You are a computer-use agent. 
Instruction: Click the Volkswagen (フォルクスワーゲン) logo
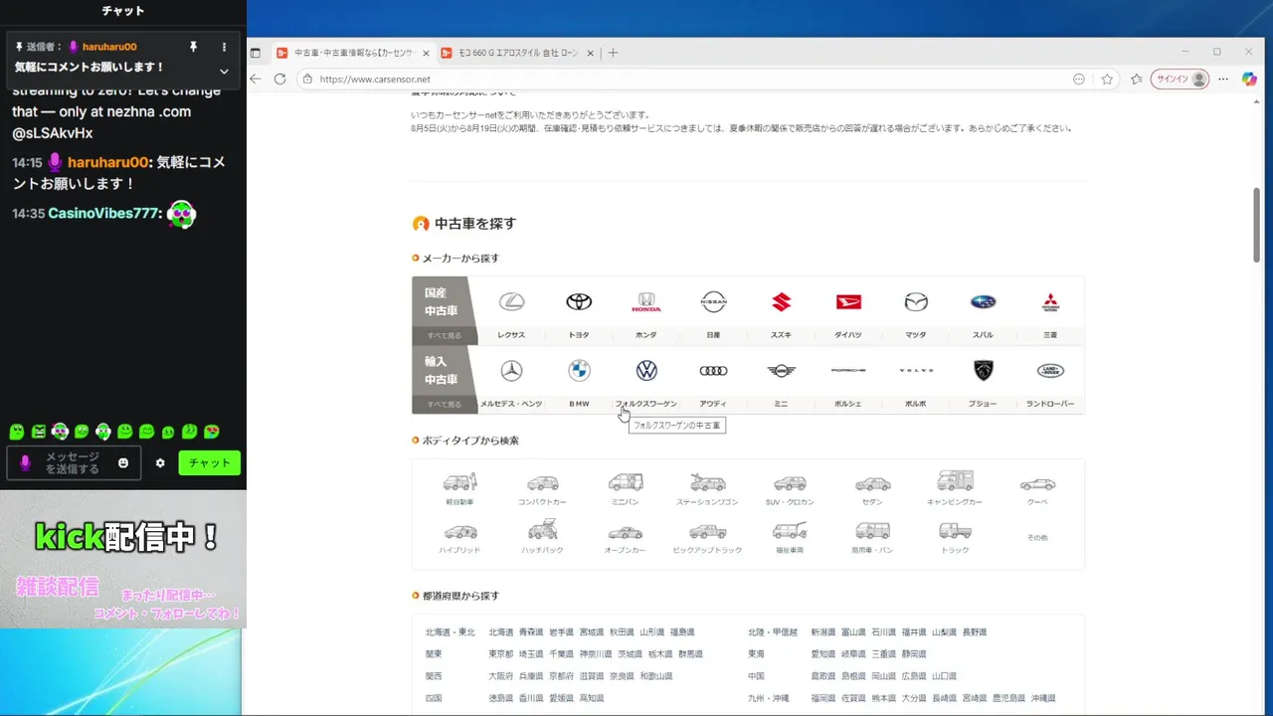[x=646, y=371]
